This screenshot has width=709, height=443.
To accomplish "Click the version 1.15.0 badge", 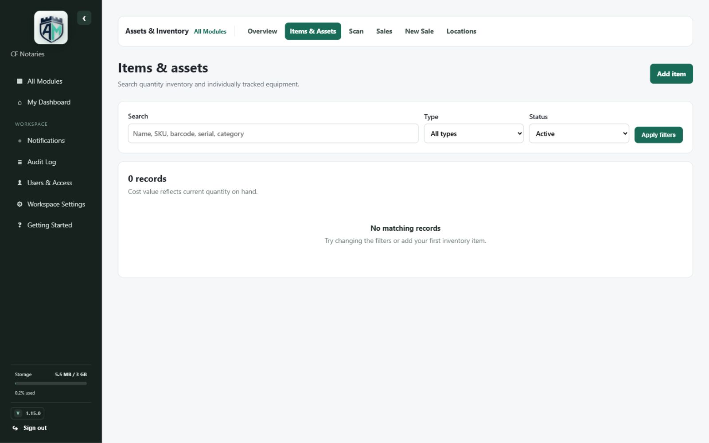I will coord(27,413).
